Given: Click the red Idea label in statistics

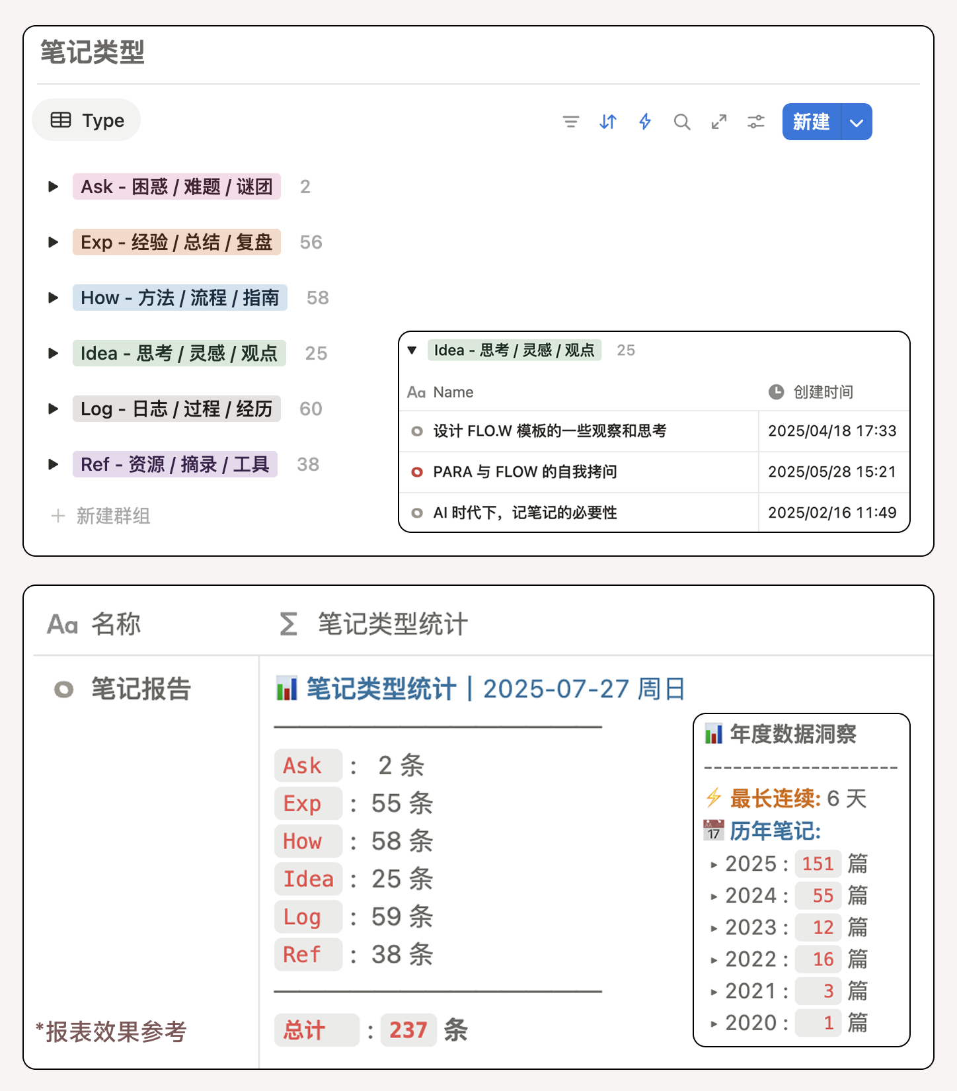Looking at the screenshot, I should pos(309,879).
